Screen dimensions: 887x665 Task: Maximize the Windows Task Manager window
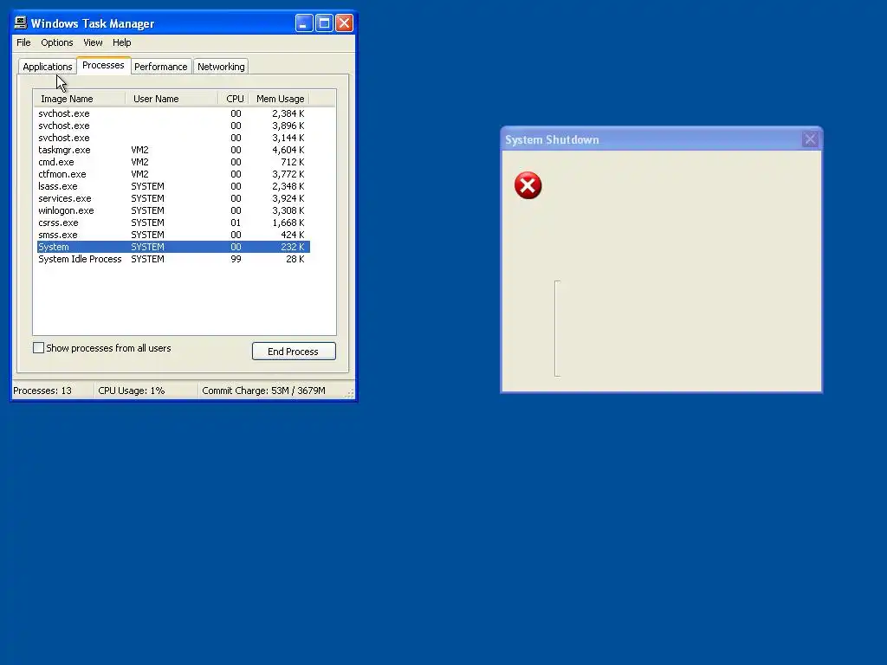tap(324, 23)
